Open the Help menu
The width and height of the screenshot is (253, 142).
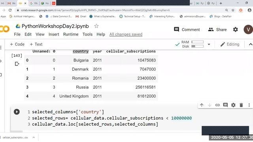[101, 34]
